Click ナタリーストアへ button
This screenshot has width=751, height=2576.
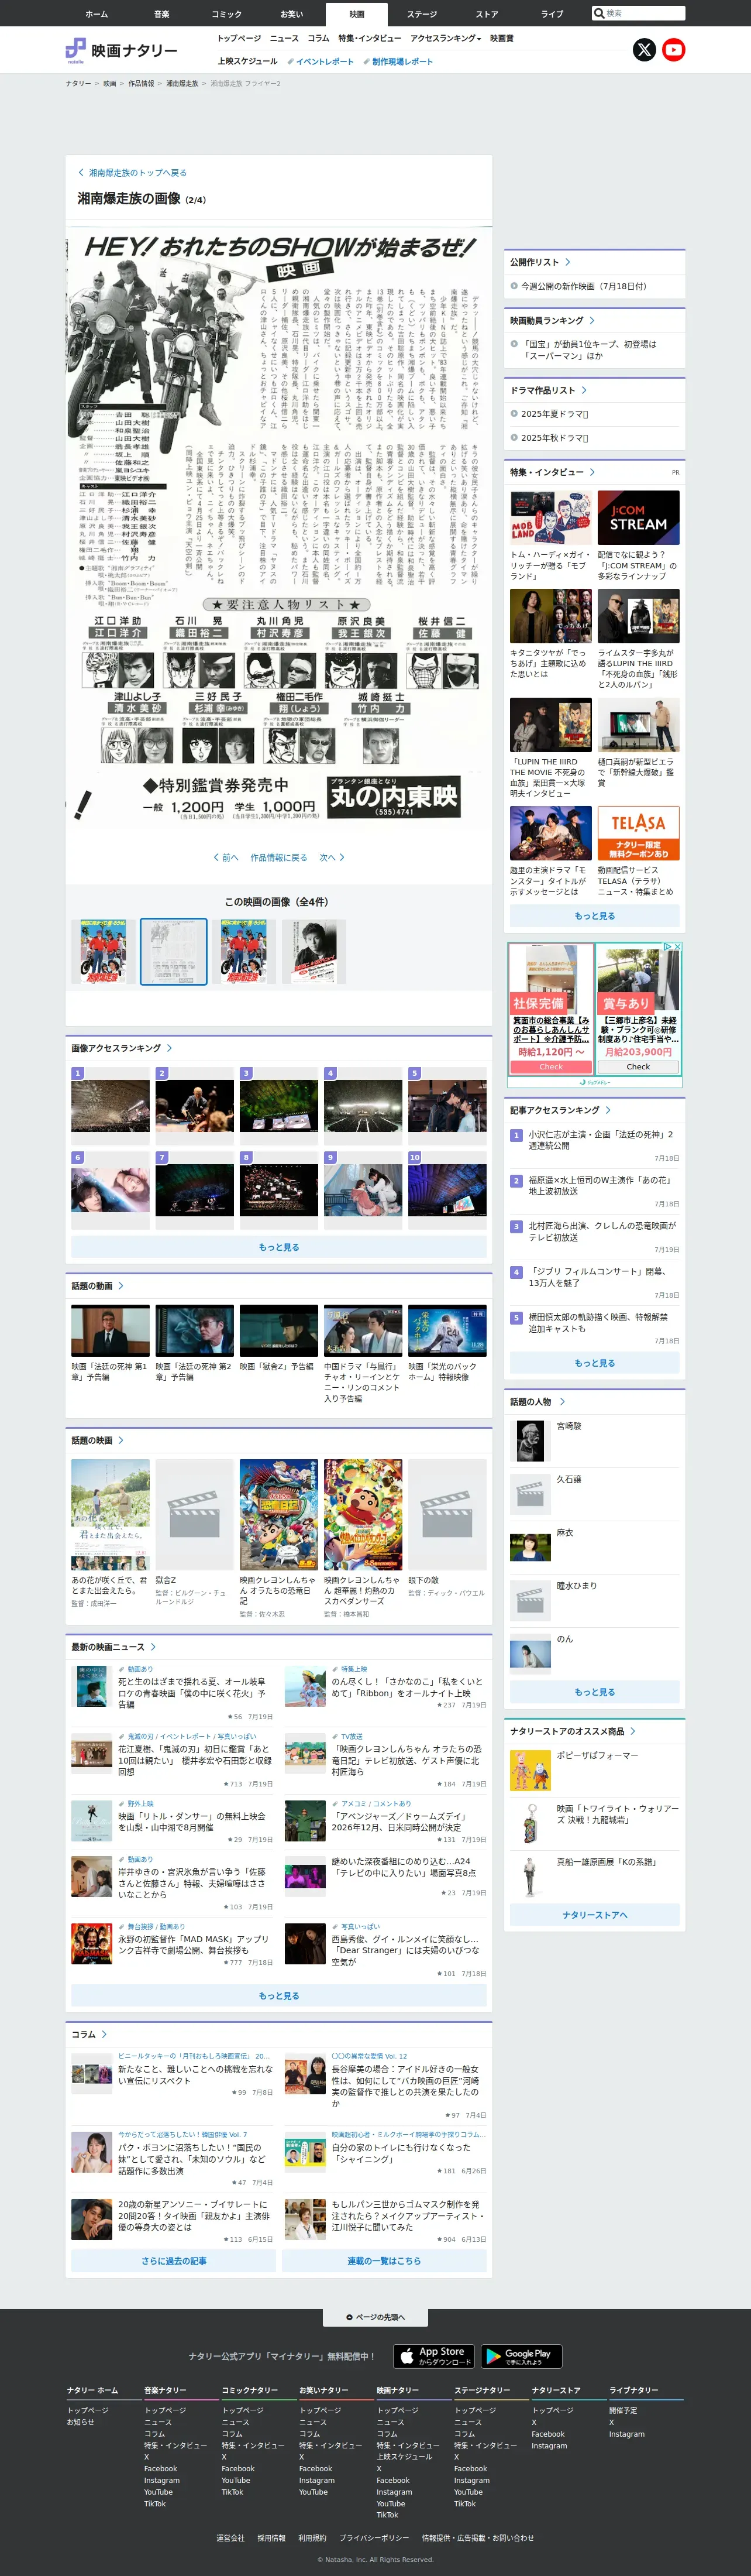[594, 1914]
